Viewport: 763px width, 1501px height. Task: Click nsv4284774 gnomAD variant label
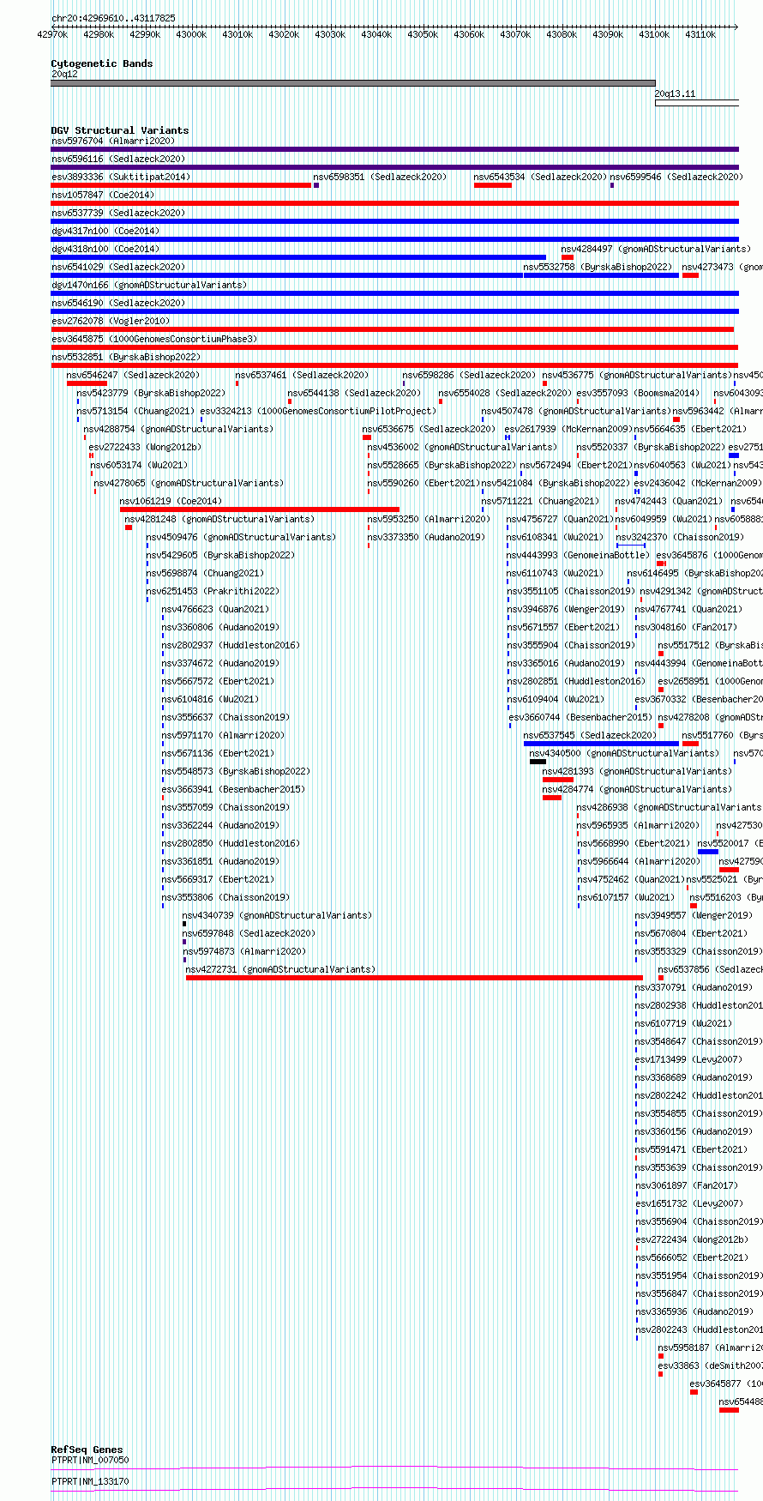pyautogui.click(x=638, y=789)
